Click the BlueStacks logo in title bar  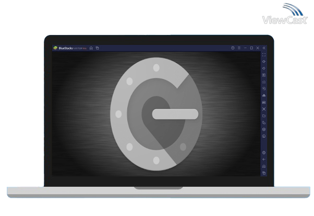pyautogui.click(x=55, y=48)
